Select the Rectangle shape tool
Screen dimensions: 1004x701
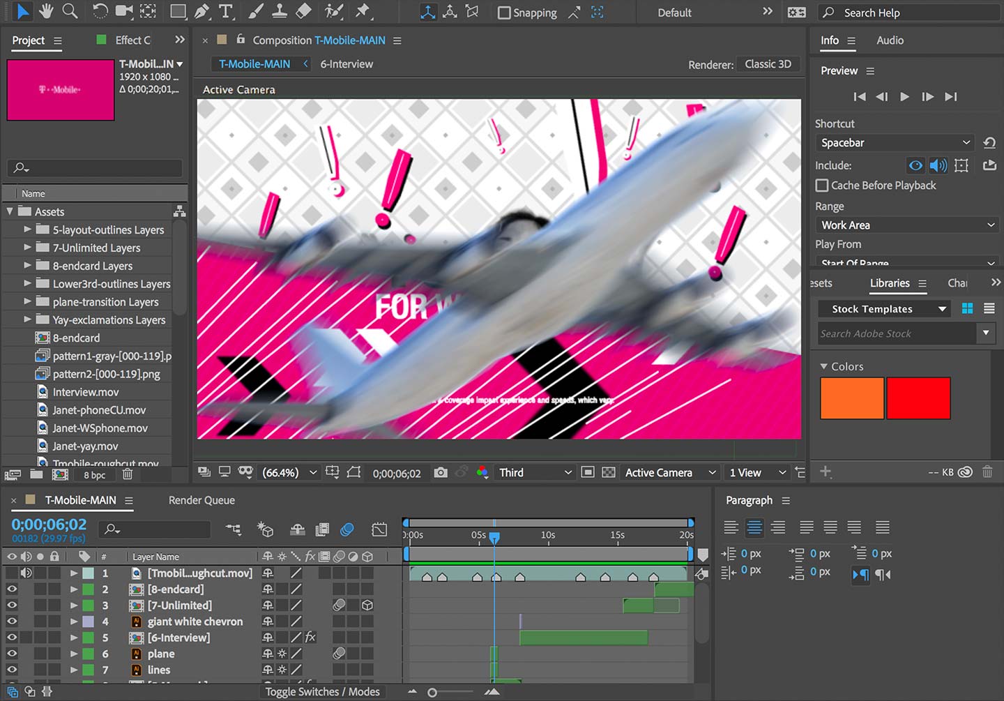pos(178,11)
